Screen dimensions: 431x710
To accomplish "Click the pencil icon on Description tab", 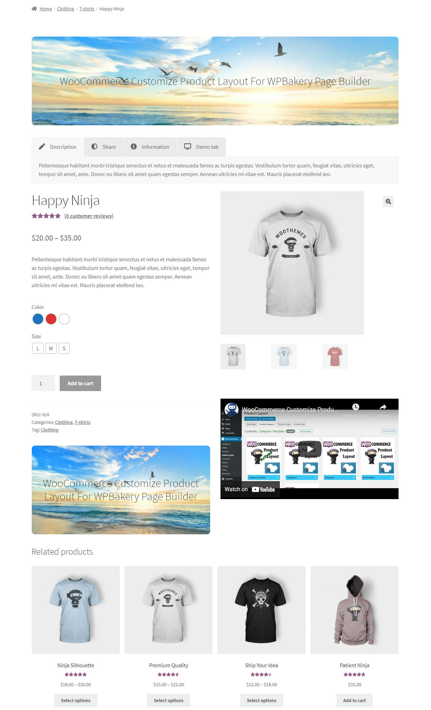I will (x=42, y=146).
